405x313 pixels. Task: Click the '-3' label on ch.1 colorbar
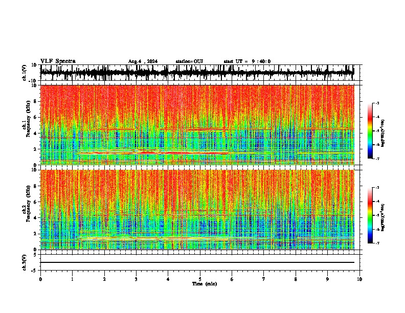(x=377, y=103)
